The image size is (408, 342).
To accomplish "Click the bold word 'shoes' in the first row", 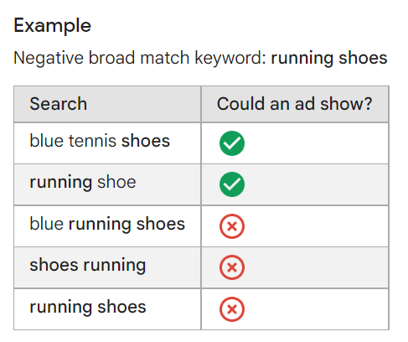I will pyautogui.click(x=146, y=141).
